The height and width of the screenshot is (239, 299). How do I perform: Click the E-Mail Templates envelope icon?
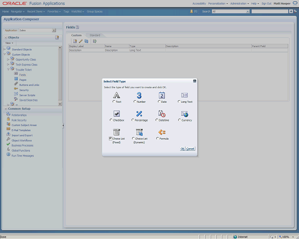point(8,129)
